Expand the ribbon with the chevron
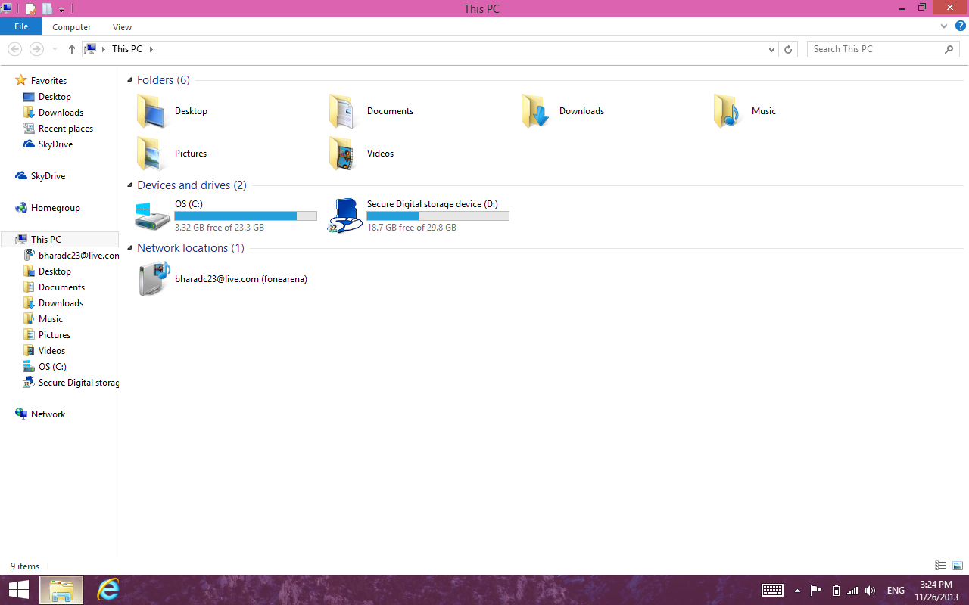 click(x=944, y=26)
